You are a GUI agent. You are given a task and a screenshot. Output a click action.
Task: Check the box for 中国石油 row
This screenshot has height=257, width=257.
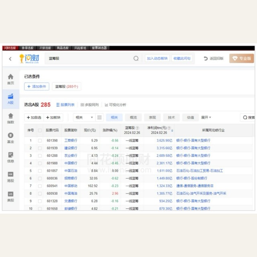40,171
